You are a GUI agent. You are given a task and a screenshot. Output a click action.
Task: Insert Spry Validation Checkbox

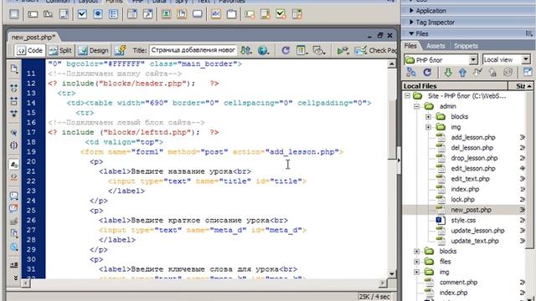(281, 14)
